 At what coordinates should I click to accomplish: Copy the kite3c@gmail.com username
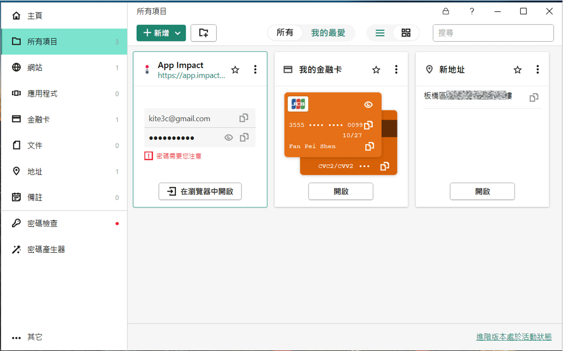[x=244, y=118]
